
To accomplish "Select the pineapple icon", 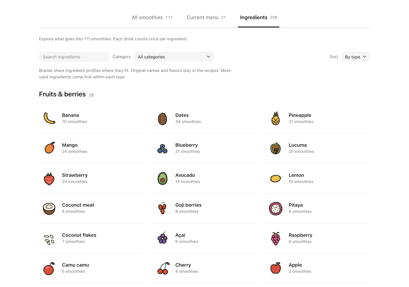I will click(276, 118).
